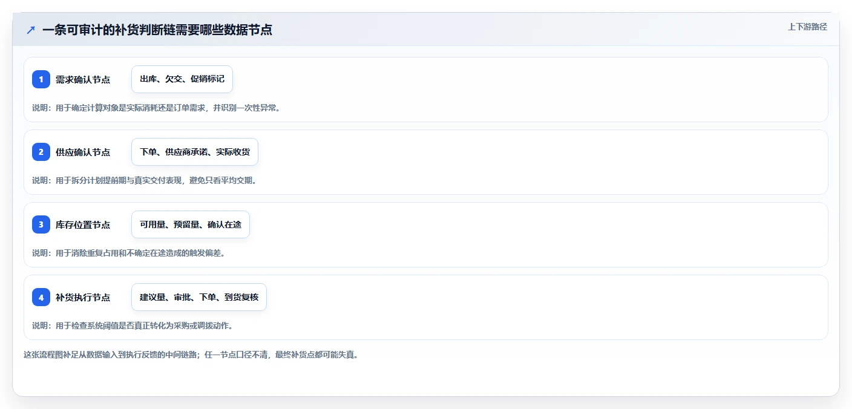Click the 补货执行节点 label

[83, 297]
